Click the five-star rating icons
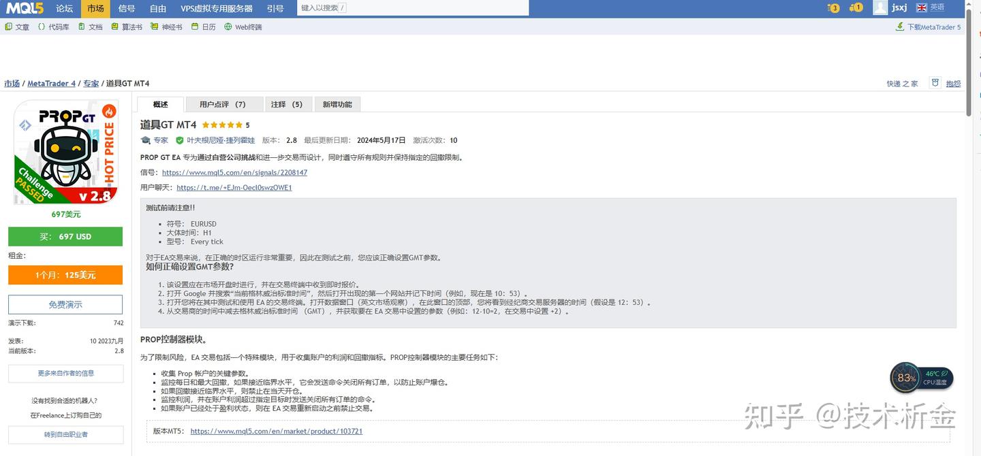 point(222,125)
